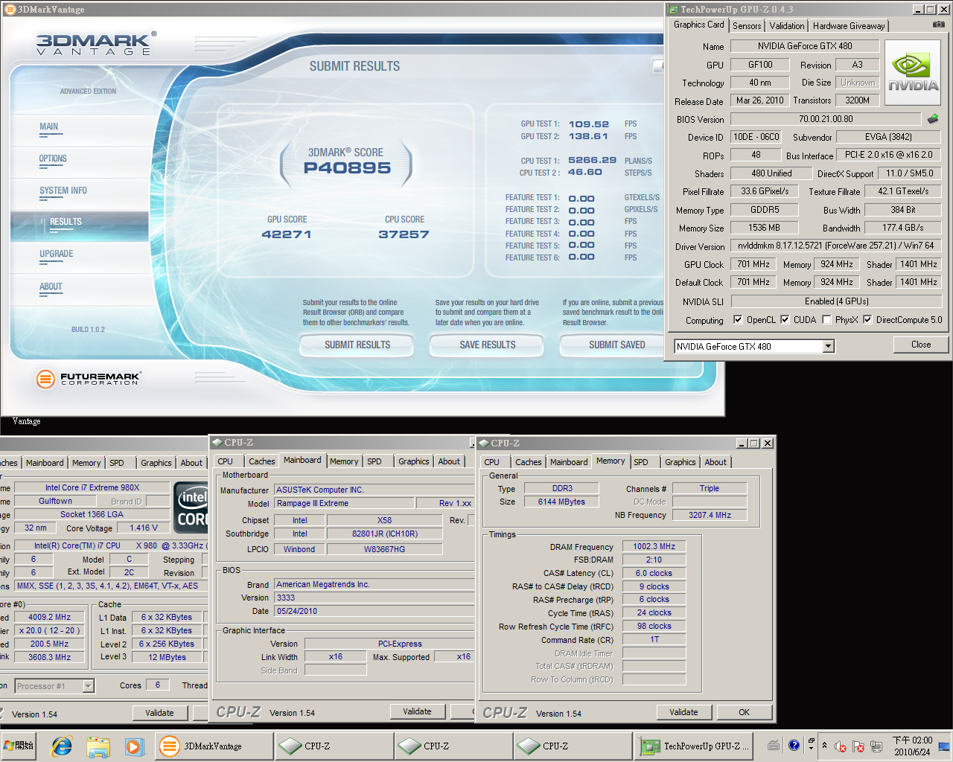The height and width of the screenshot is (762, 953).
Task: Click the SAVE RESULTS button
Action: [487, 345]
